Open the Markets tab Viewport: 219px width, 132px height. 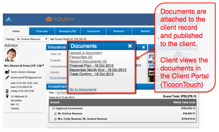145,31
